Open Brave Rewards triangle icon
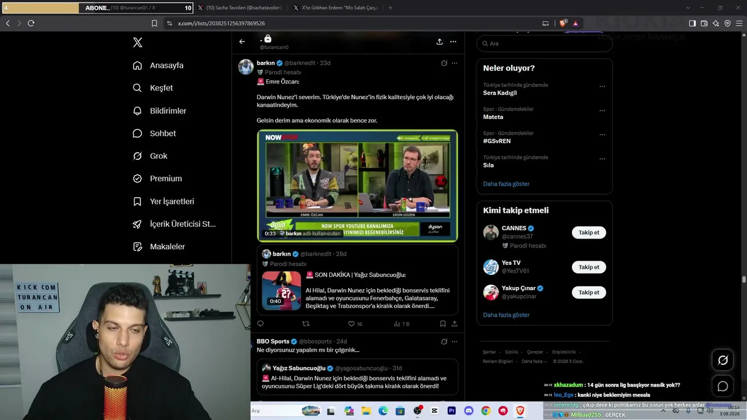This screenshot has height=420, width=747. point(575,23)
